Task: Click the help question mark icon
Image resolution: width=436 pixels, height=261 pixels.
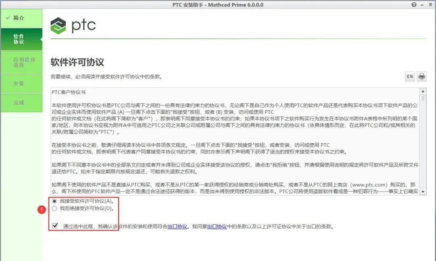Action: pos(414,5)
